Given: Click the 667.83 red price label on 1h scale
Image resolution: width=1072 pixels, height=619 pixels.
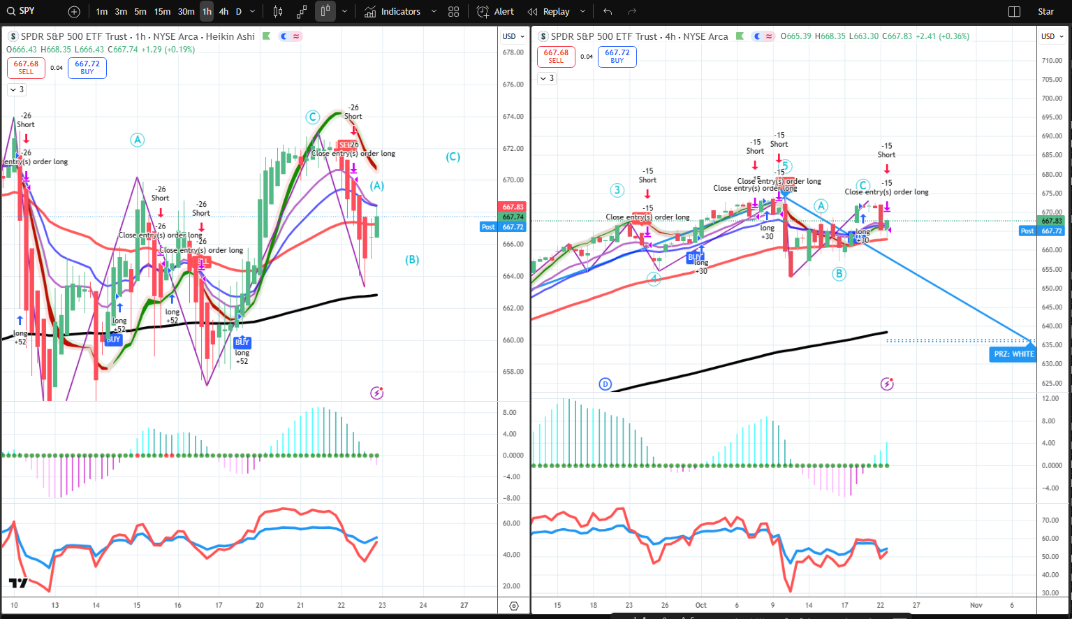Looking at the screenshot, I should 513,207.
